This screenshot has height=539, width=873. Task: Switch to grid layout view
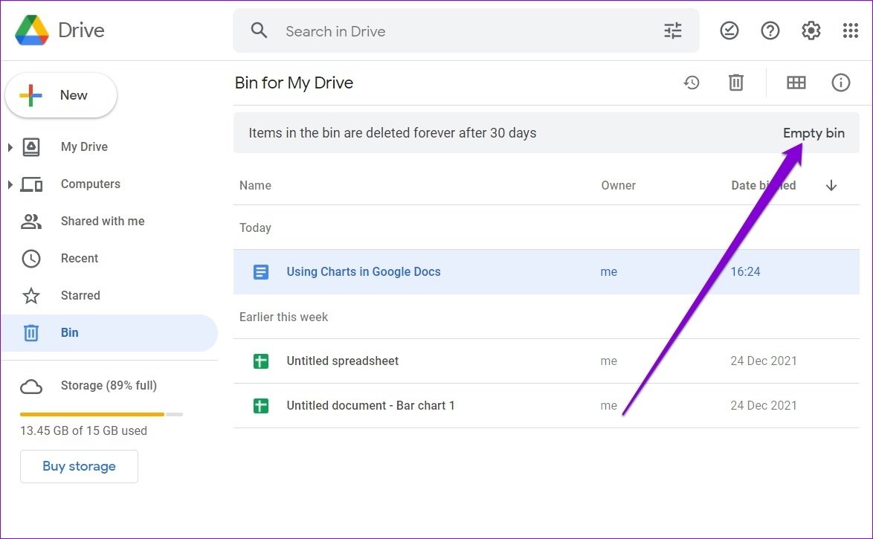coord(796,83)
